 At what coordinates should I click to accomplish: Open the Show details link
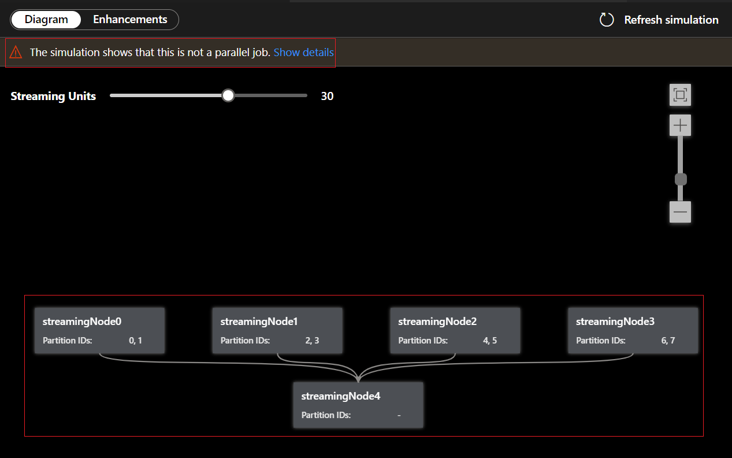[303, 52]
